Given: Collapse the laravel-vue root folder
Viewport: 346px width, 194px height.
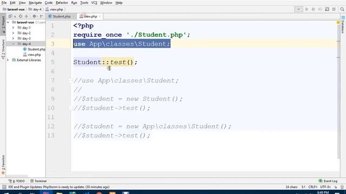Looking at the screenshot, I should [x=8, y=22].
